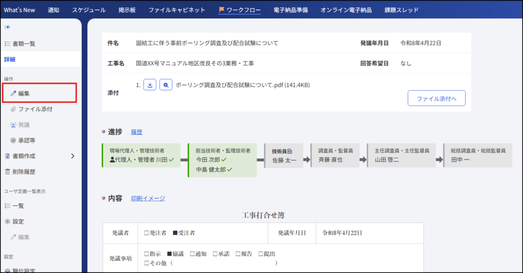523x273 pixels.
Task: Click the document icon beside 書類作成
Action: [7, 156]
